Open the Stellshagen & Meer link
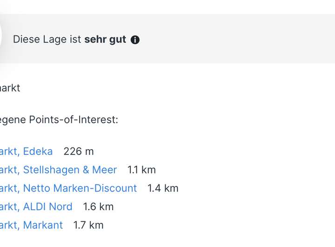The width and height of the screenshot is (335, 247). (x=58, y=170)
